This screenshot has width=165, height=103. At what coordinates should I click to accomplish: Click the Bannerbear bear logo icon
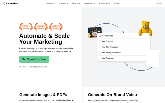4,3
